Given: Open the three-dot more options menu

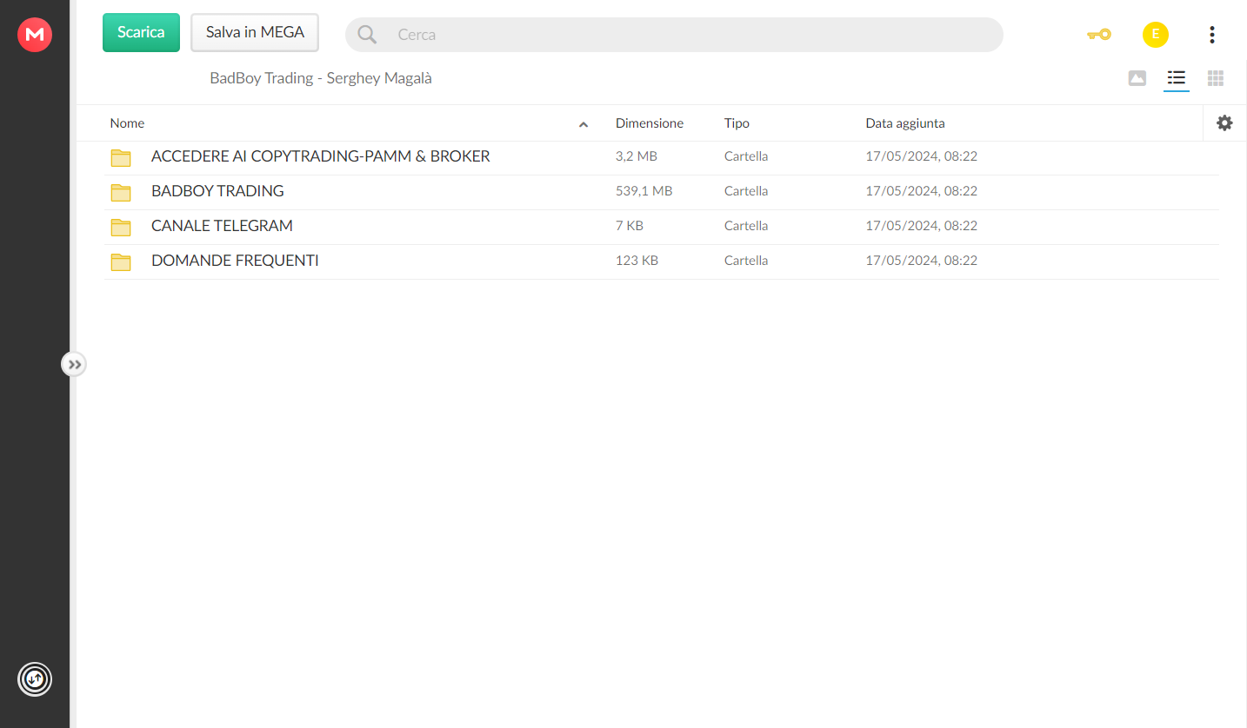Looking at the screenshot, I should point(1211,35).
